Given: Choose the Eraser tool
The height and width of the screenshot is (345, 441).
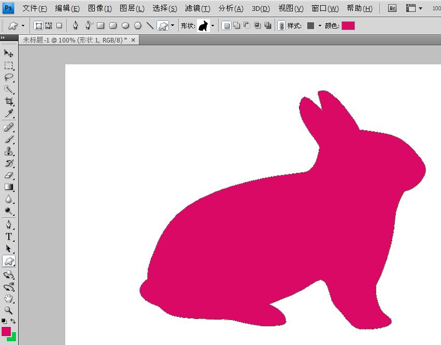Looking at the screenshot, I should 9,175.
